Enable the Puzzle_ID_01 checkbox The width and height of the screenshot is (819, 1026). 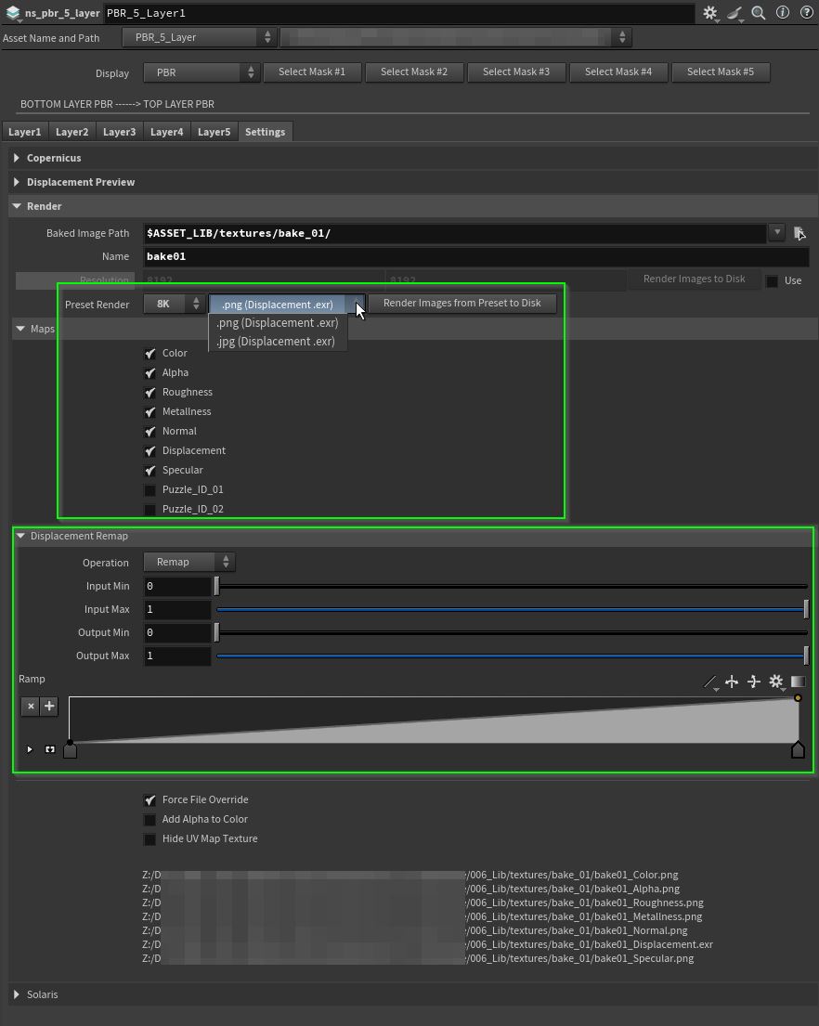tap(150, 489)
